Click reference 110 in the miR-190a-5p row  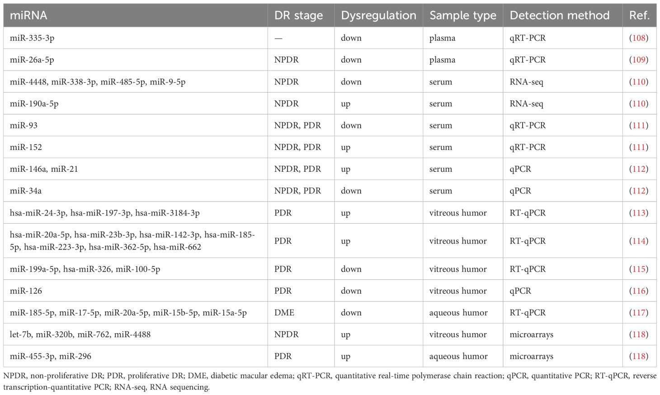[x=639, y=103]
